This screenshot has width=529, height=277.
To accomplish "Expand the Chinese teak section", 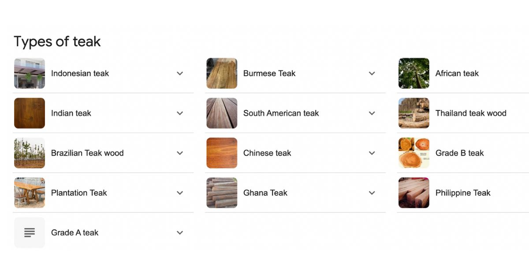I will coord(372,153).
